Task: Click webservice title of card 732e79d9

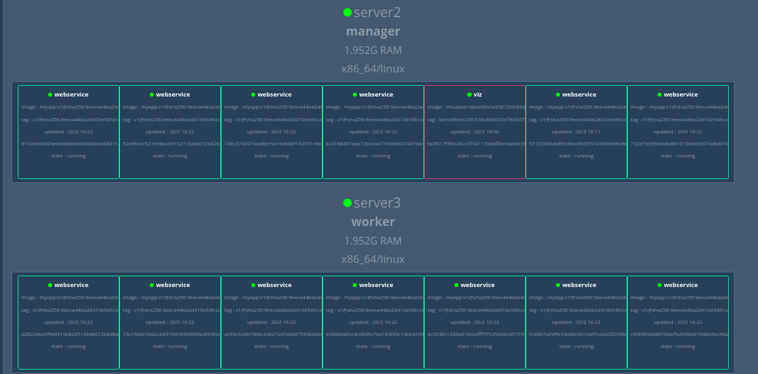Action: point(681,95)
